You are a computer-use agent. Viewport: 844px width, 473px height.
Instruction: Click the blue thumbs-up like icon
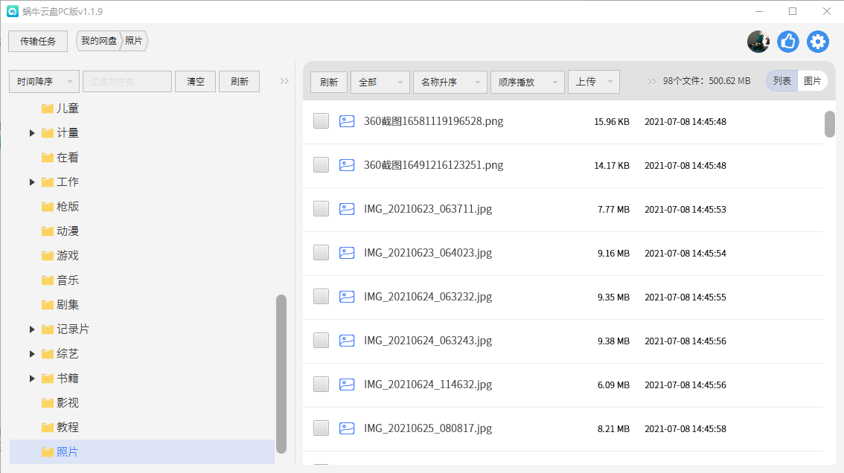coord(787,42)
